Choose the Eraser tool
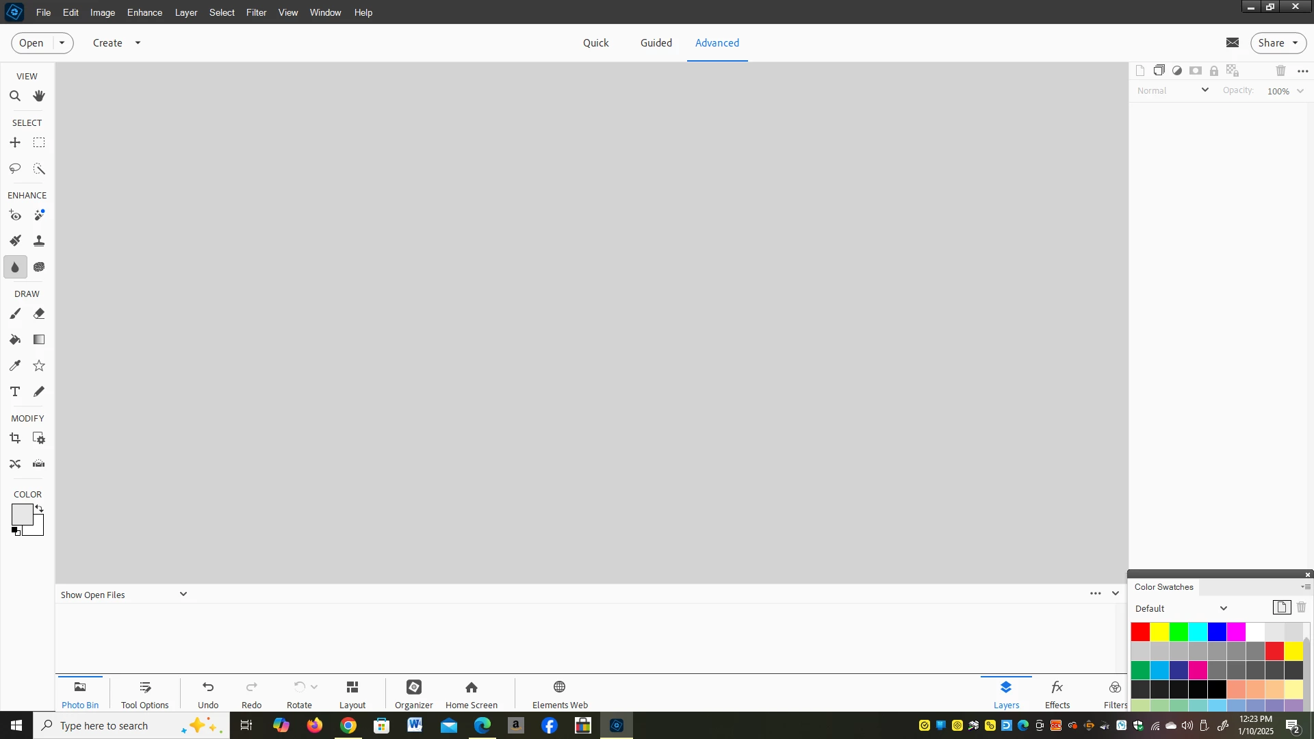The width and height of the screenshot is (1314, 739). pos(39,314)
